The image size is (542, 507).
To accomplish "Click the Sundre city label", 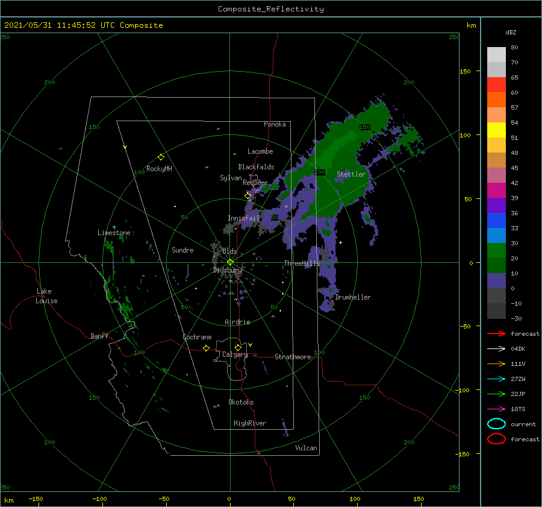I will pyautogui.click(x=182, y=250).
